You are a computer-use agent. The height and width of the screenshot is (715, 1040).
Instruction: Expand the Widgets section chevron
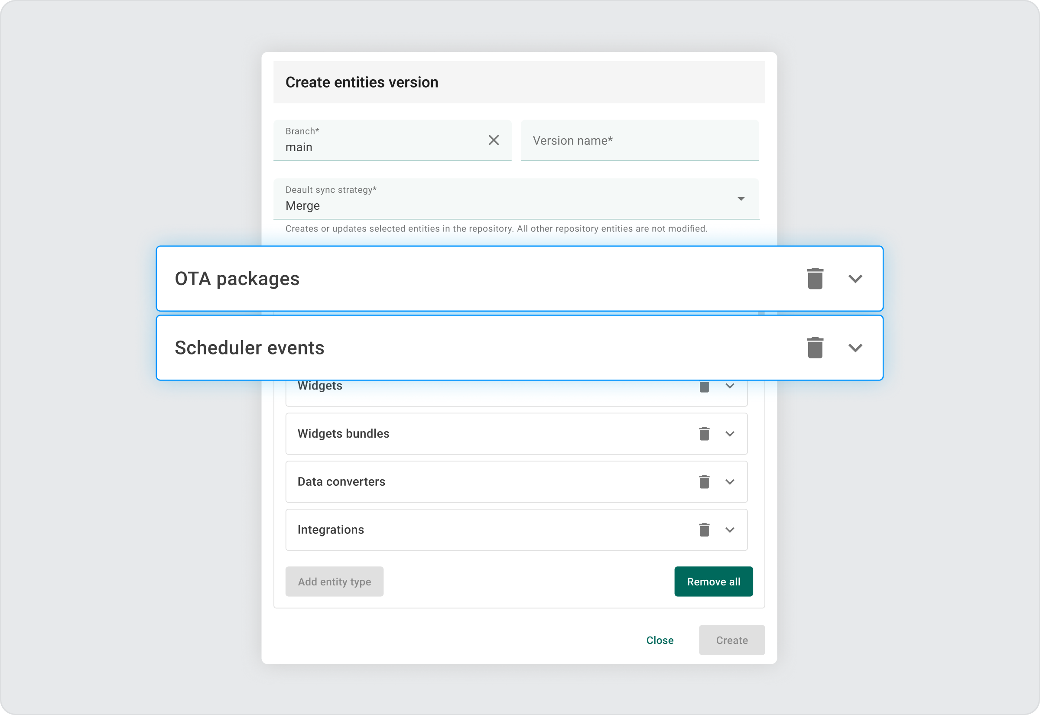(x=730, y=386)
